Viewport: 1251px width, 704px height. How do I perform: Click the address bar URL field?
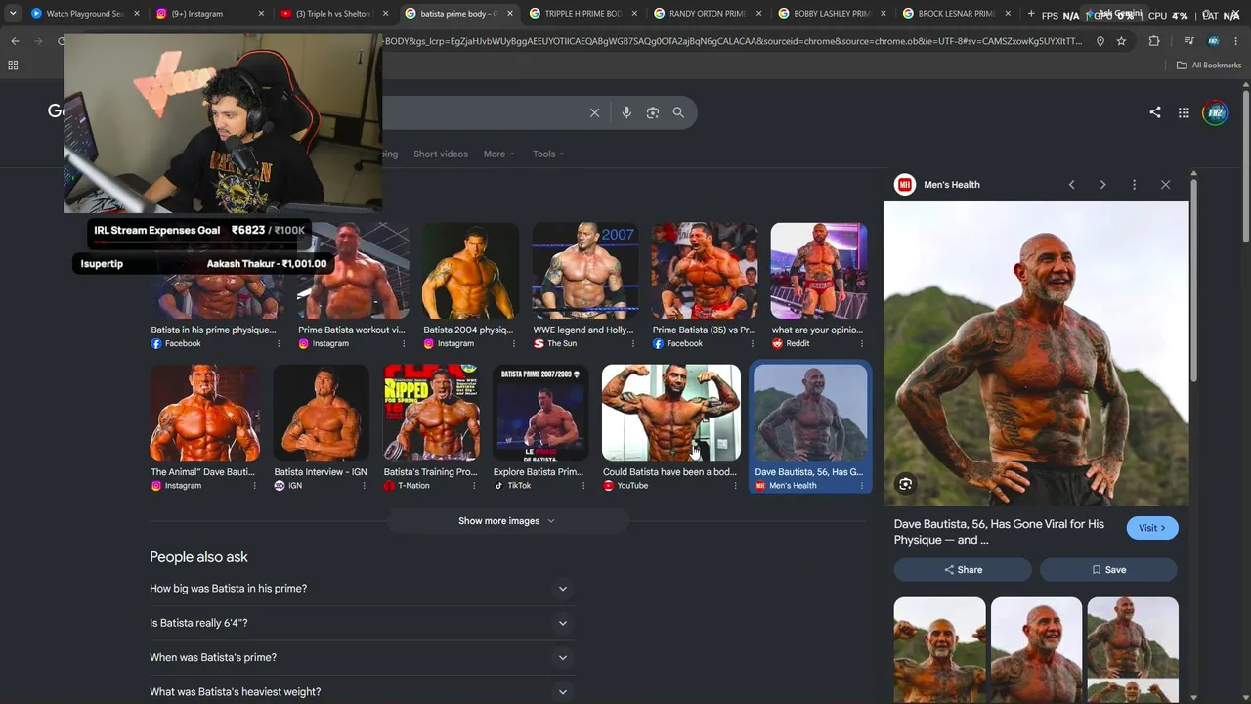(x=733, y=41)
